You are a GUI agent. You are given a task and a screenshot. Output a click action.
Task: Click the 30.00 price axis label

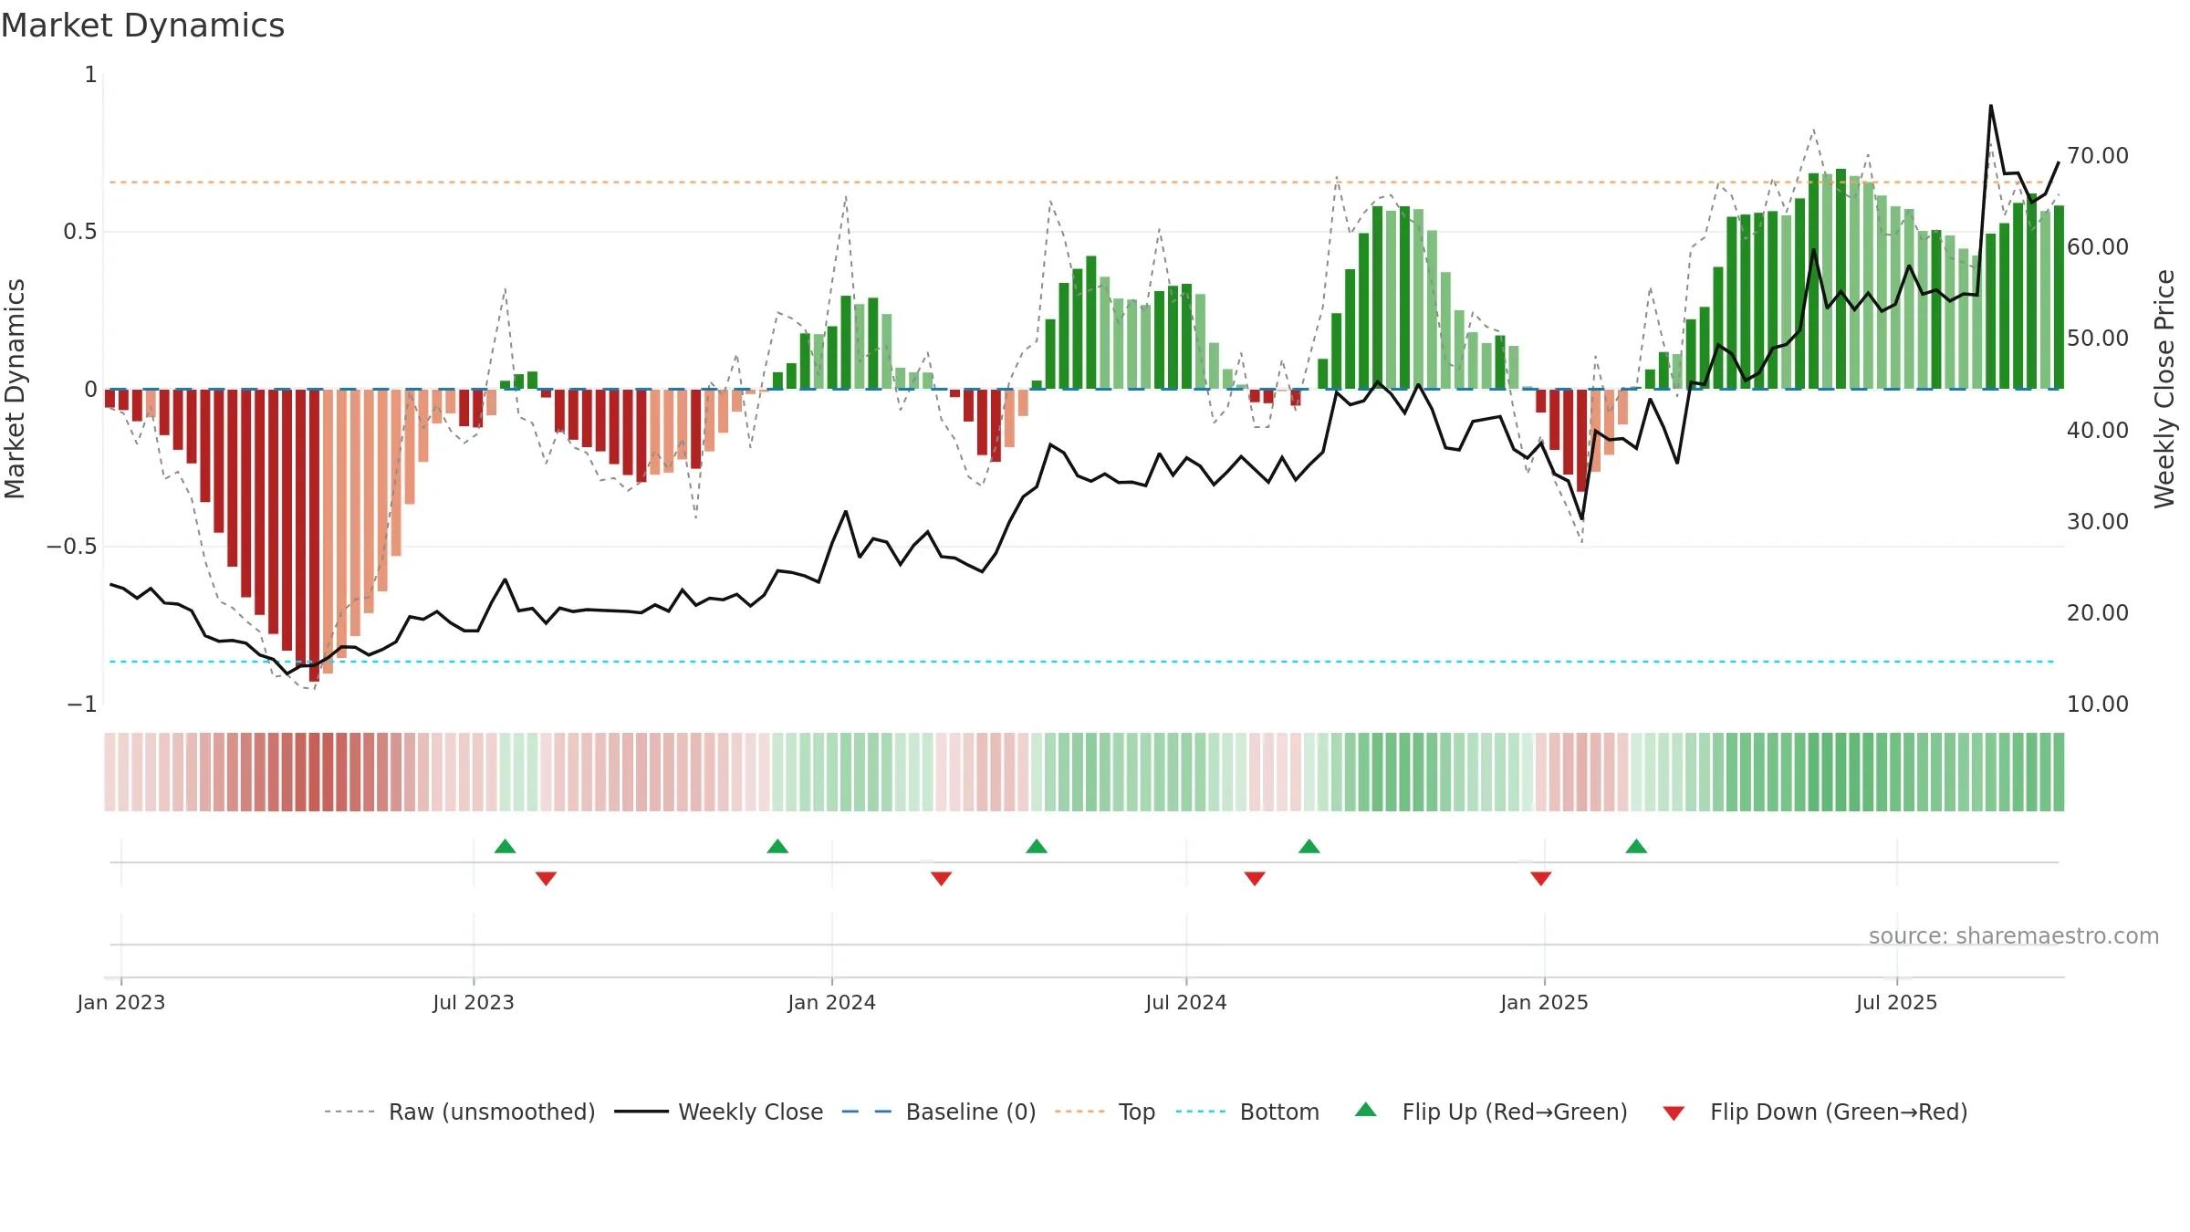[x=2097, y=521]
